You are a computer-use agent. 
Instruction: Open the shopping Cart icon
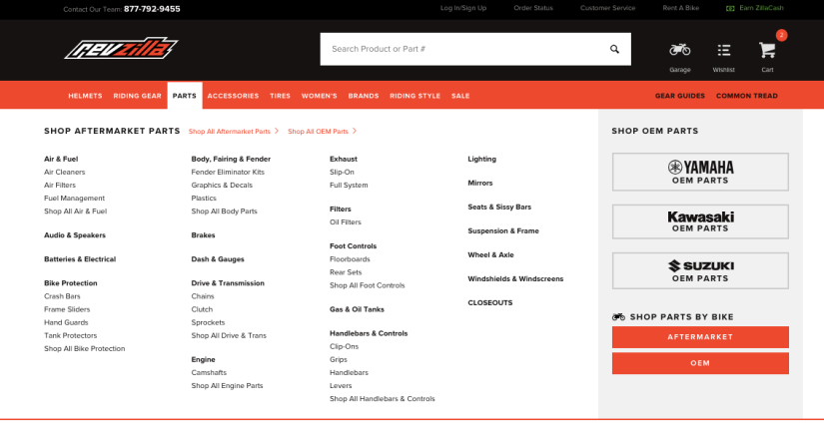tap(767, 50)
